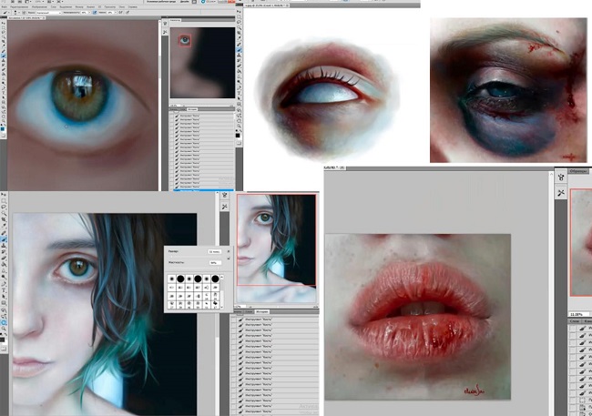The width and height of the screenshot is (592, 416).
Task: Open the upper collapsed panel icon in the lips window
Action: point(561,178)
